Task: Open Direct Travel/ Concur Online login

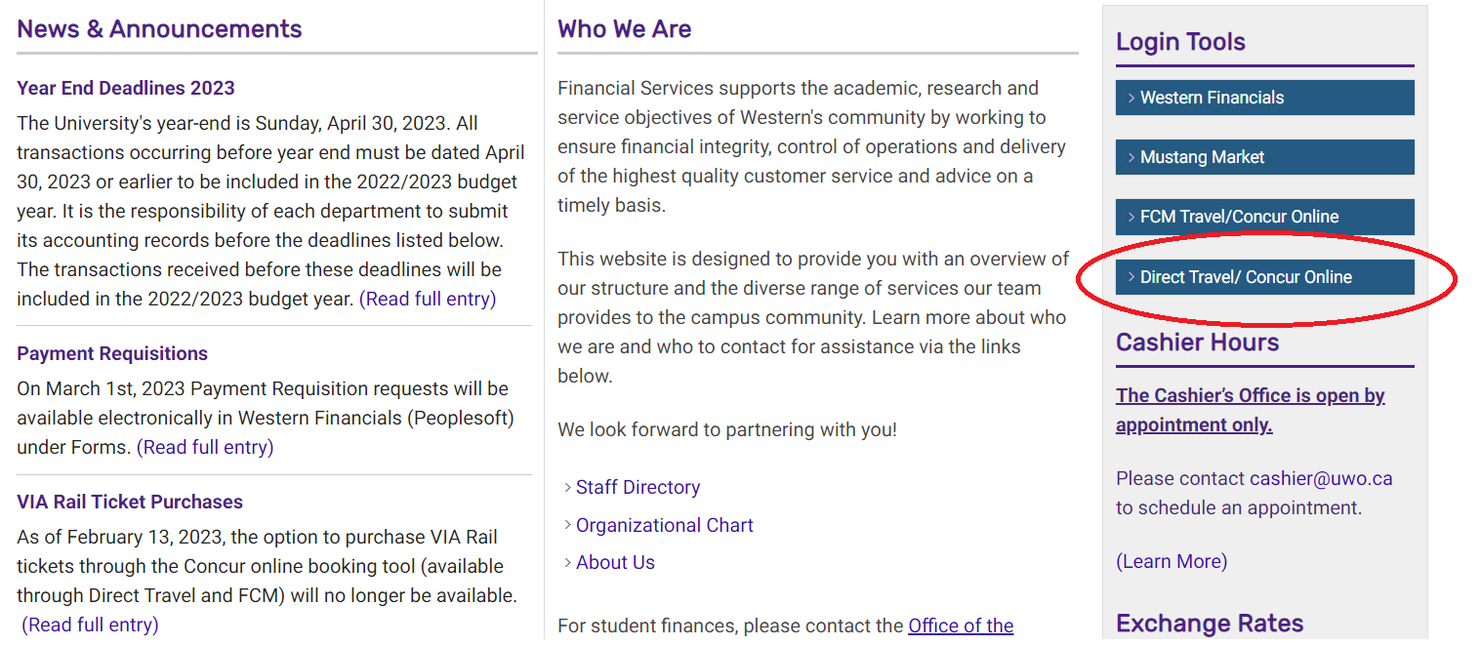Action: (1263, 277)
